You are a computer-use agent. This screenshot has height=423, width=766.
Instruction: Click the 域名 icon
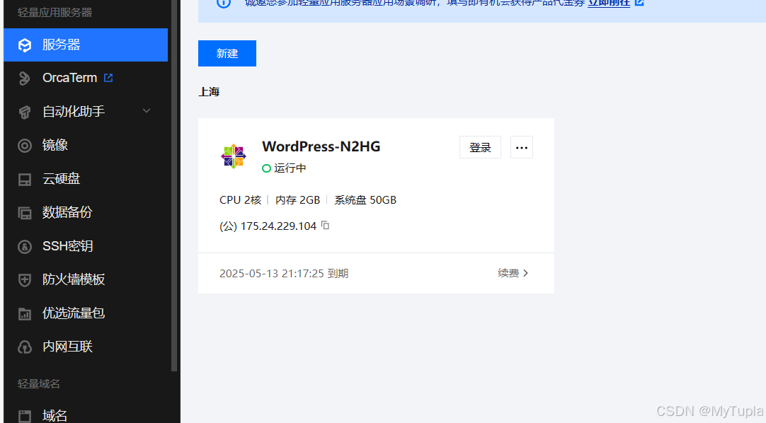25,416
